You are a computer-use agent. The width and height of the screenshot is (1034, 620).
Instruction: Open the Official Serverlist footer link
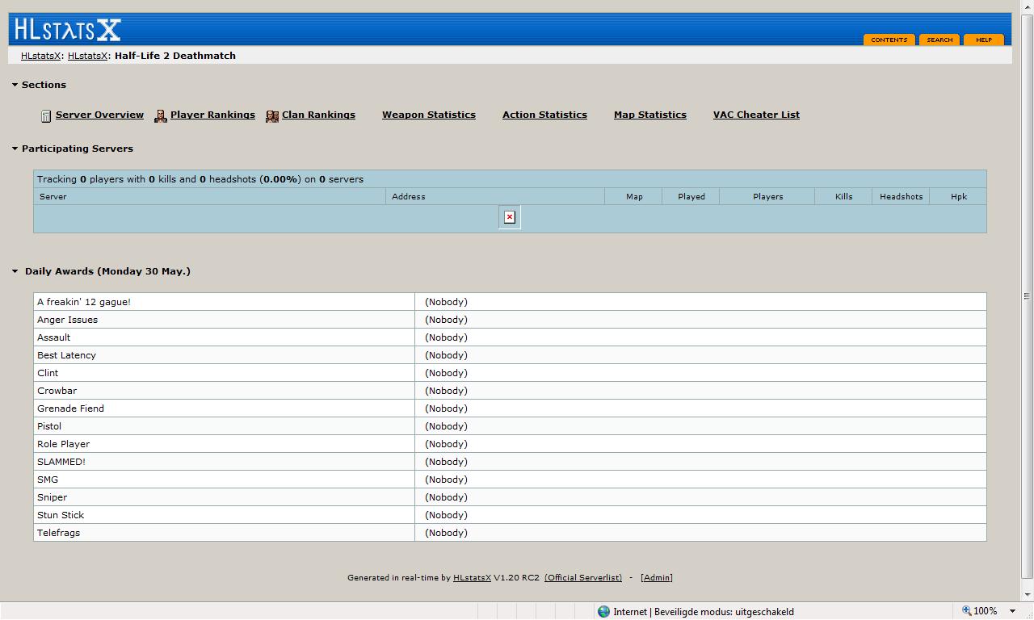click(x=583, y=578)
